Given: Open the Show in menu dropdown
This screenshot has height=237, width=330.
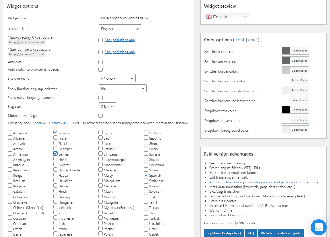Looking at the screenshot, I should click(x=117, y=78).
